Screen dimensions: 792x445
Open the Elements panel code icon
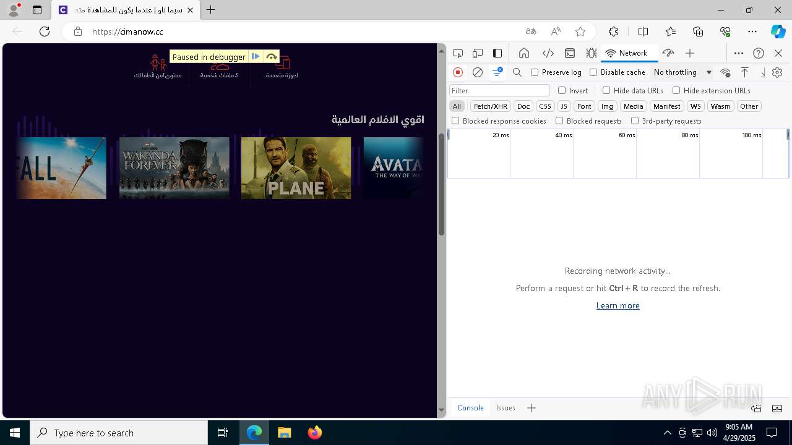pyautogui.click(x=548, y=53)
